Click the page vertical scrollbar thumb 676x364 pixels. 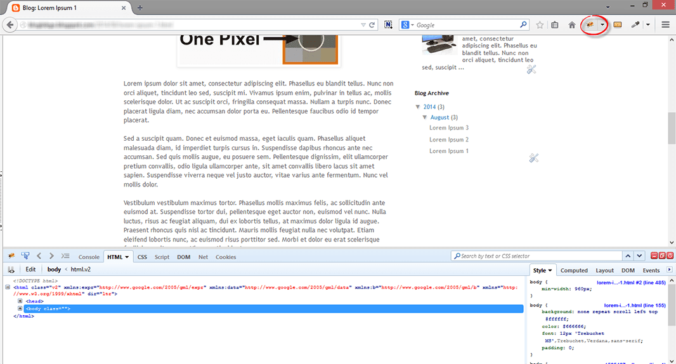tap(672, 128)
